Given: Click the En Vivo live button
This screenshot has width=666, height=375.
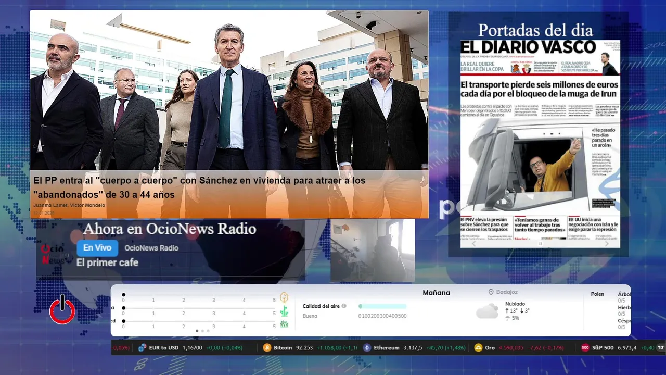Looking at the screenshot, I should point(97,248).
